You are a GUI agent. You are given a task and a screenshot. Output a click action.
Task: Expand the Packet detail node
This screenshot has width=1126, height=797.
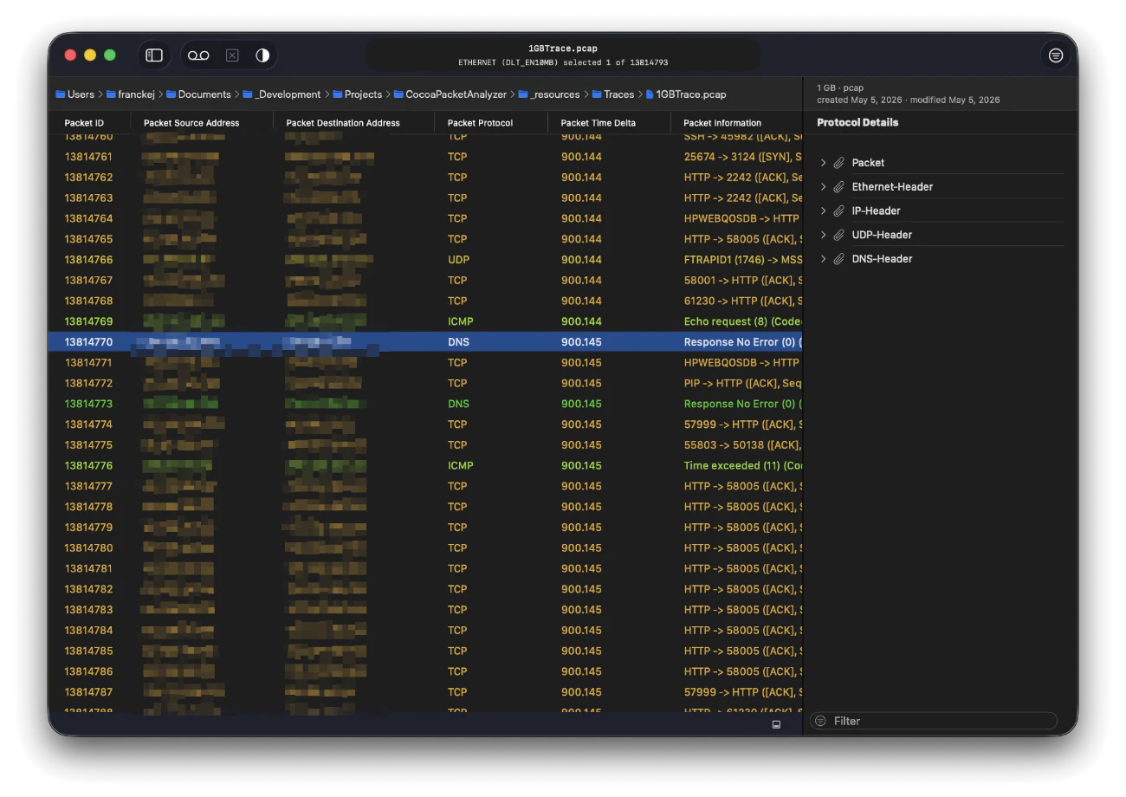pos(823,163)
